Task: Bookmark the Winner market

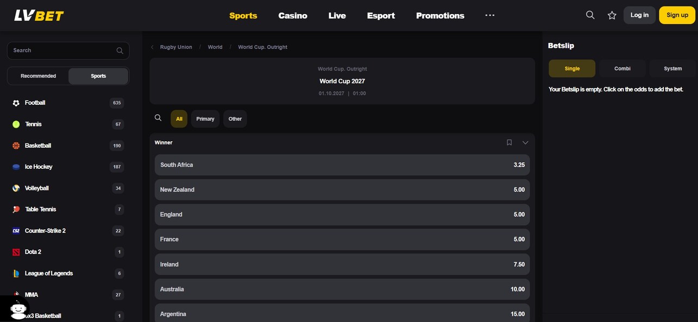Action: point(509,142)
